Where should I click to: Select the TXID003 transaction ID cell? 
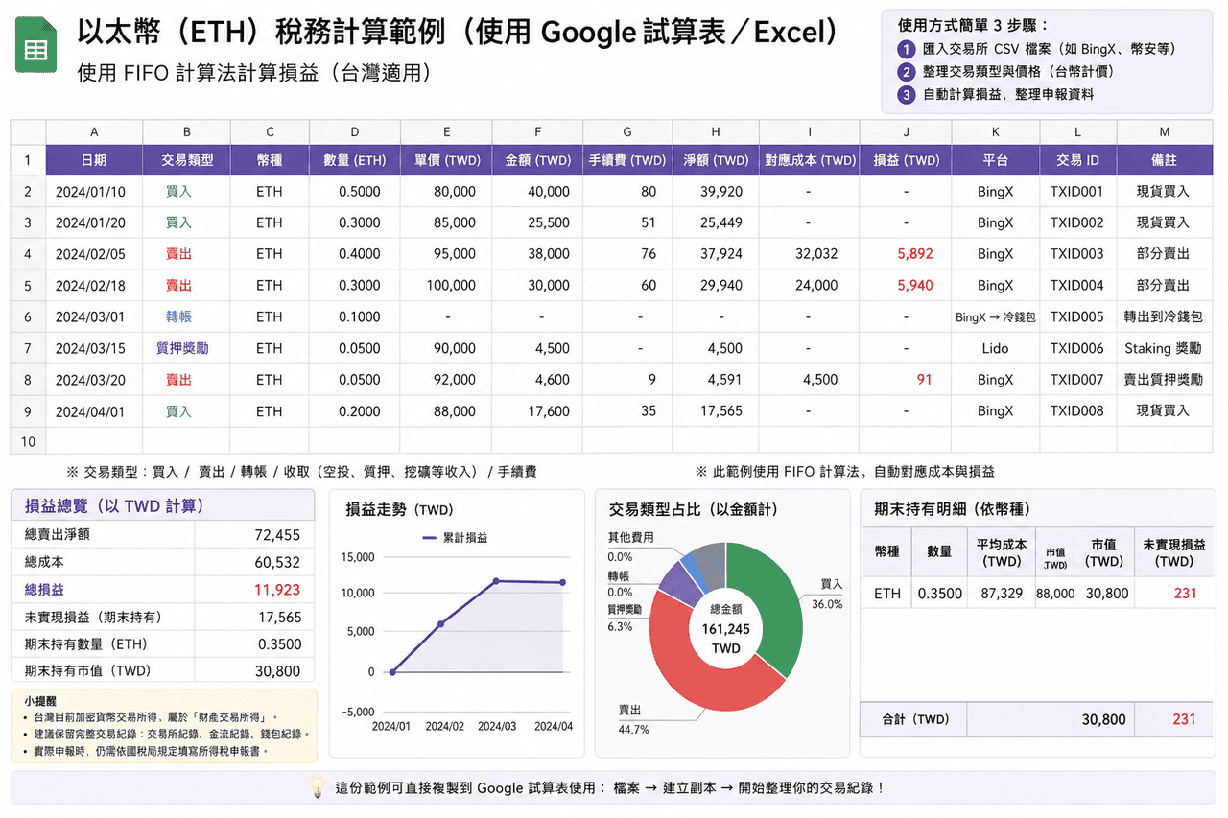[1076, 254]
